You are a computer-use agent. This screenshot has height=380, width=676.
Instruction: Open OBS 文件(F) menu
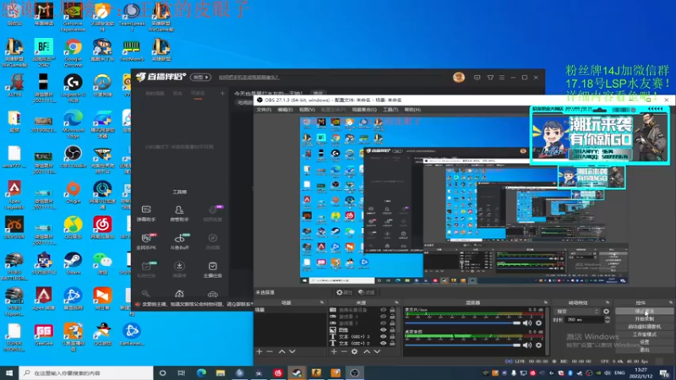[x=264, y=110]
